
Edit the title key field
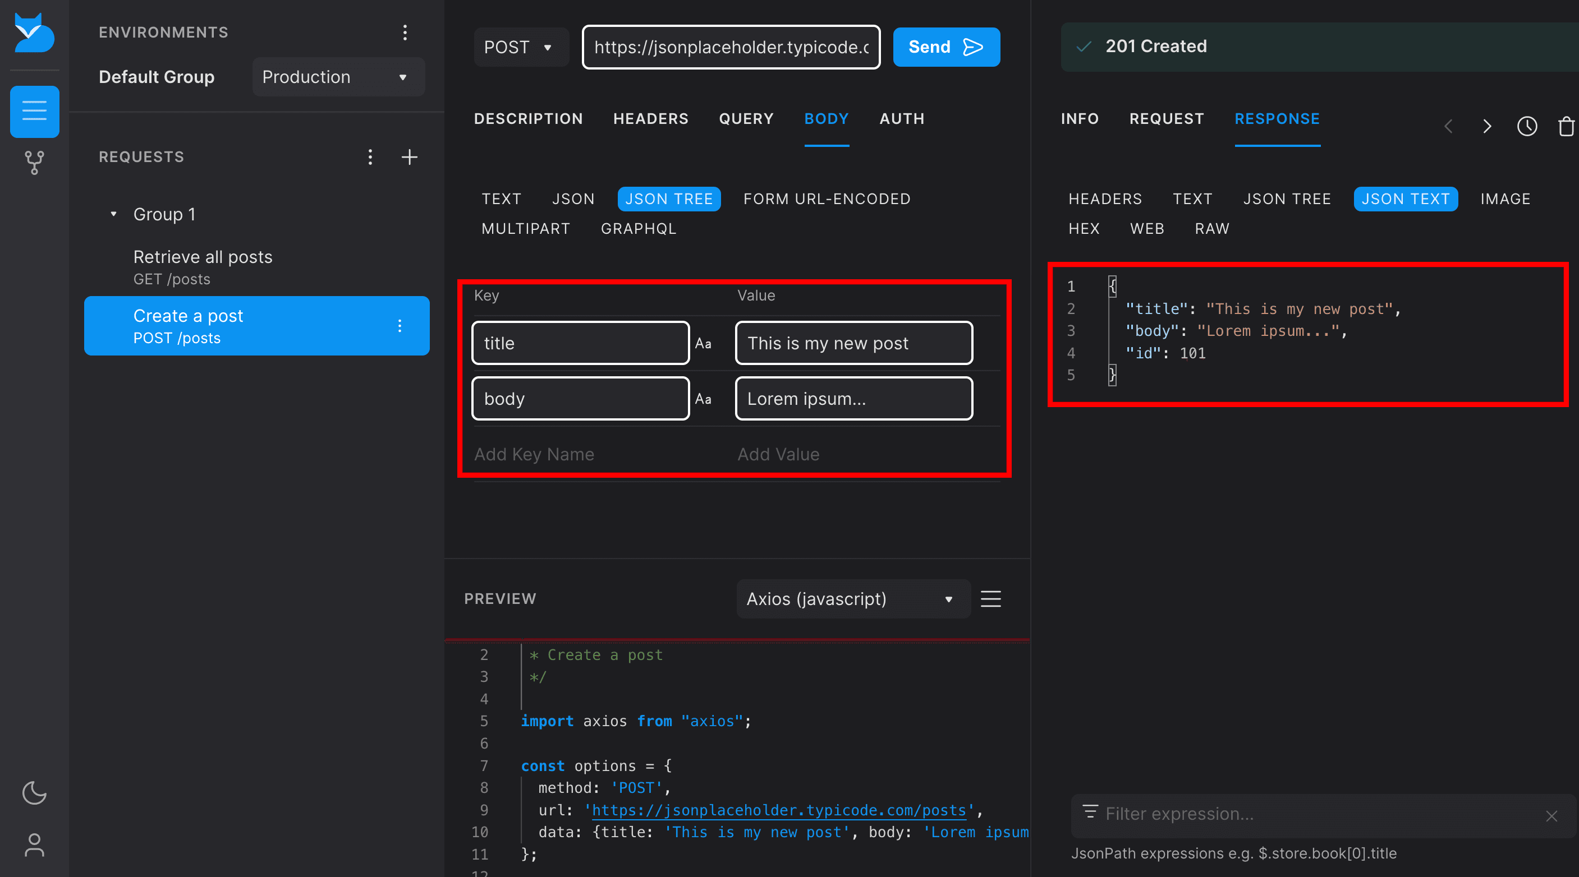click(x=580, y=344)
